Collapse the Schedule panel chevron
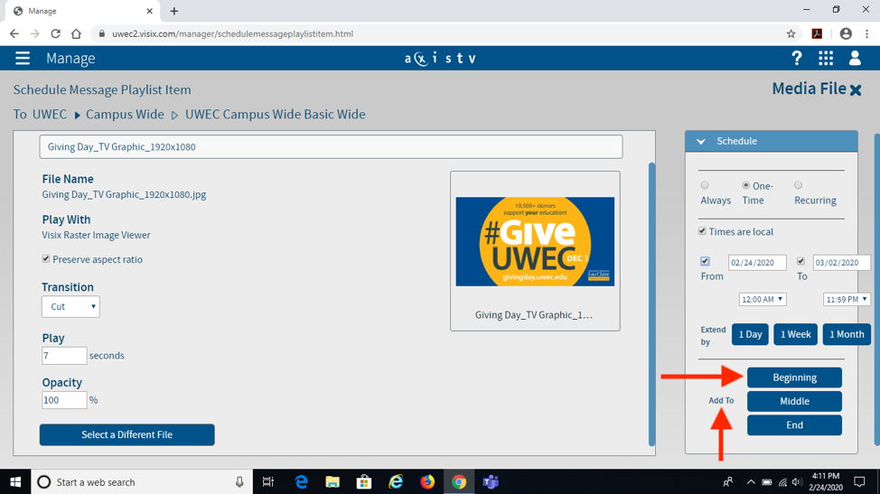880x494 pixels. click(x=701, y=141)
